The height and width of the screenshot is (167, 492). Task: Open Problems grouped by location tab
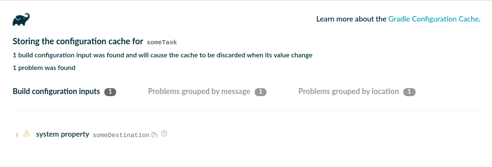pyautogui.click(x=348, y=92)
